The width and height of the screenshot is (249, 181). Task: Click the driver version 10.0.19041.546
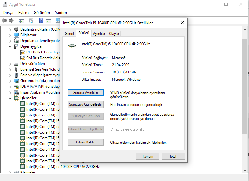[x=124, y=72]
